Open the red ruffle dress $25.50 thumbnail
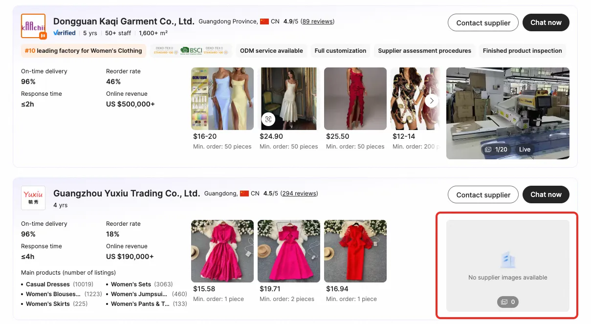 coord(355,99)
